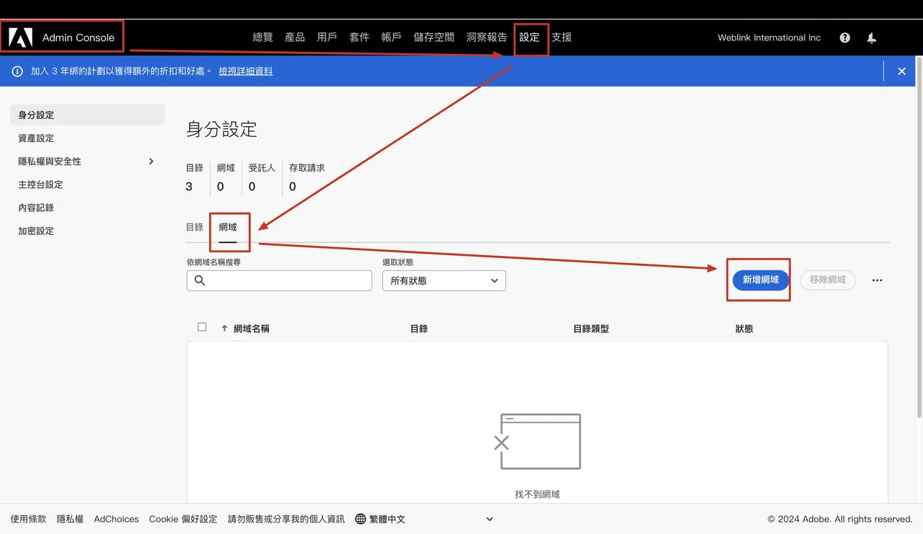Select 內容記錄 in the sidebar

[x=87, y=208]
